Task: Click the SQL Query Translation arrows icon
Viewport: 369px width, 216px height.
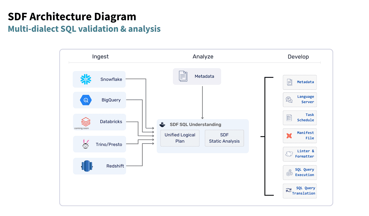Action: [x=289, y=190]
